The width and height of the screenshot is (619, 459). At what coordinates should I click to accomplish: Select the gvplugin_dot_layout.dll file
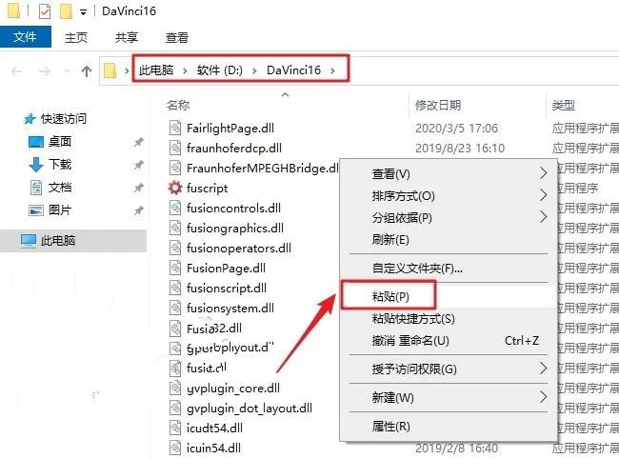250,409
